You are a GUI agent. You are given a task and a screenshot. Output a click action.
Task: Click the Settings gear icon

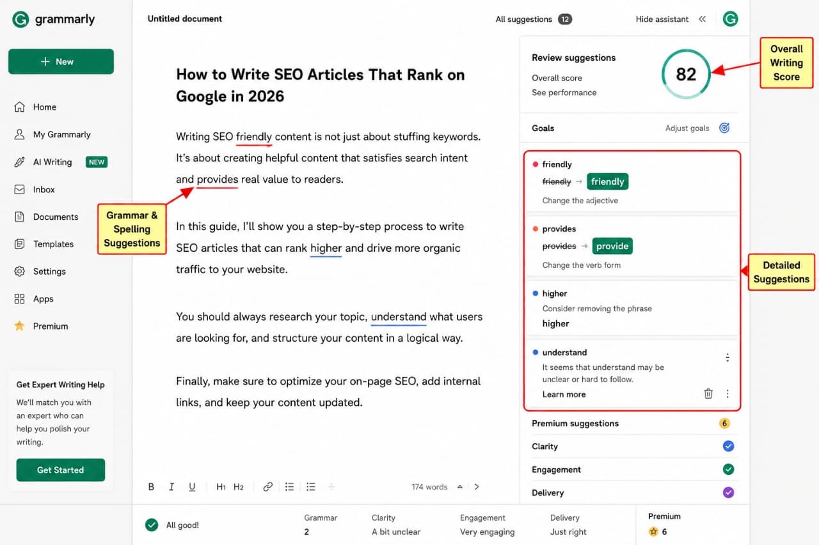[x=20, y=271]
